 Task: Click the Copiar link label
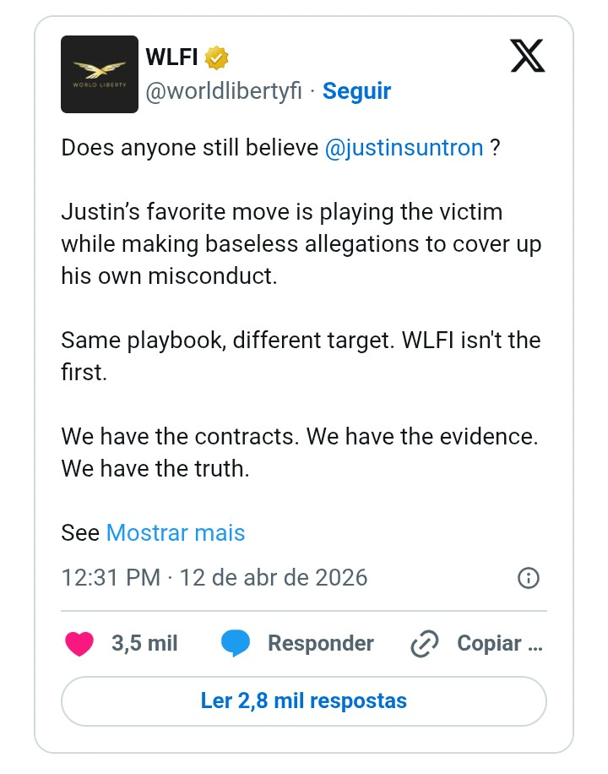point(500,643)
